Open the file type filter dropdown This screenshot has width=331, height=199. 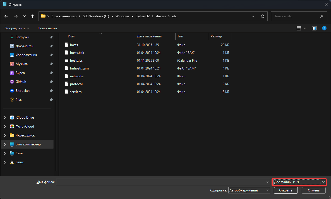click(299, 182)
